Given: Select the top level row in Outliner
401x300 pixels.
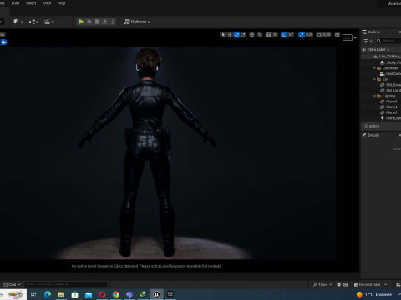Looking at the screenshot, I should (381, 57).
